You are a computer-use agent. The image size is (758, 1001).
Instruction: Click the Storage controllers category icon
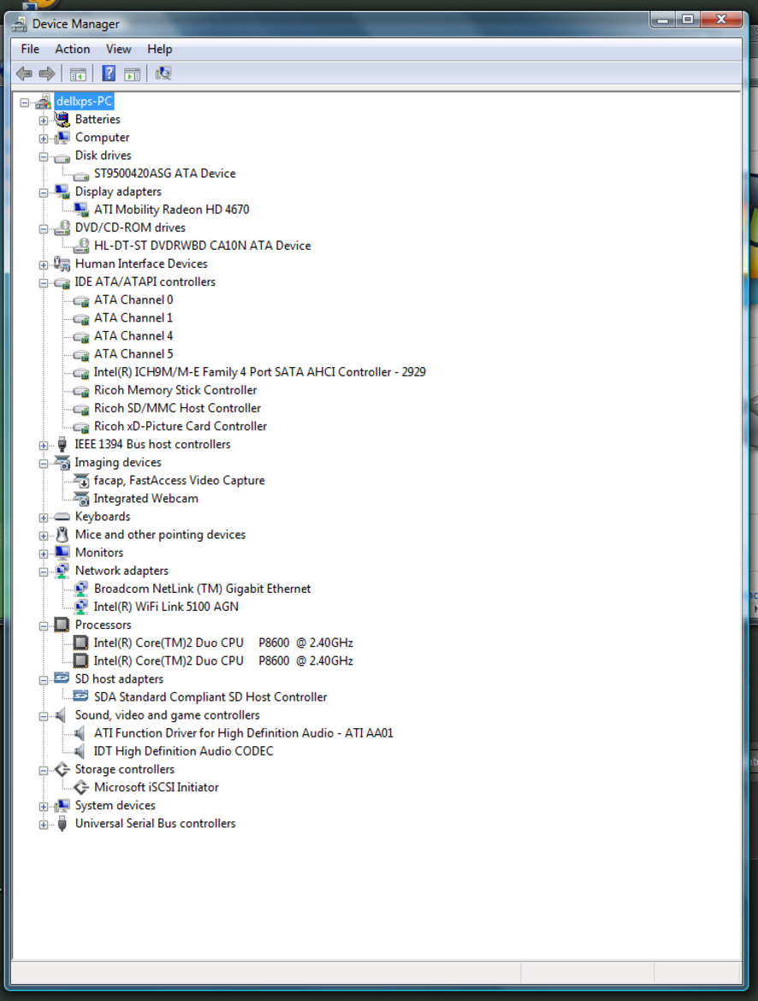click(62, 769)
